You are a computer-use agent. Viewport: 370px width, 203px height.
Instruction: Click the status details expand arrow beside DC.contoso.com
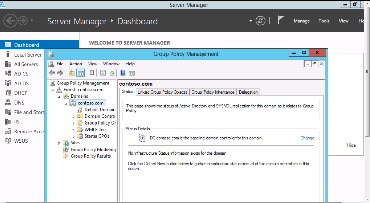pos(143,138)
